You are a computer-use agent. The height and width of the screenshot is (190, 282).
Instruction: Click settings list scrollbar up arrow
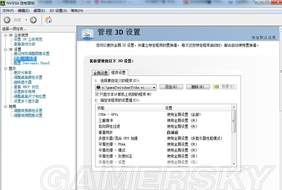[234, 107]
